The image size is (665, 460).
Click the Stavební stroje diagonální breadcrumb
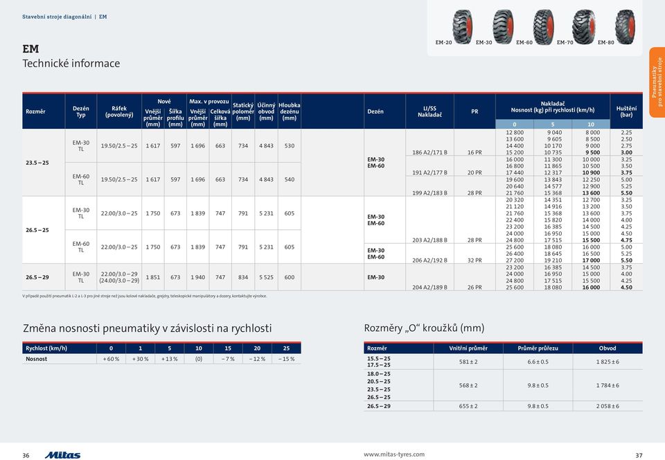click(x=57, y=17)
